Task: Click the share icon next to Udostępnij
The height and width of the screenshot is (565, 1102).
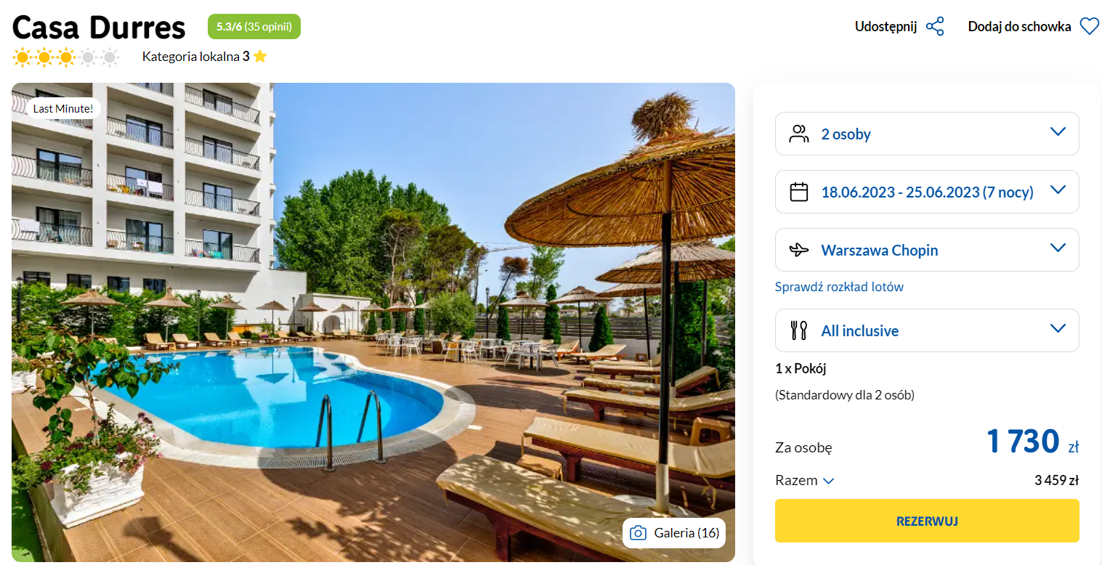Action: (x=935, y=27)
